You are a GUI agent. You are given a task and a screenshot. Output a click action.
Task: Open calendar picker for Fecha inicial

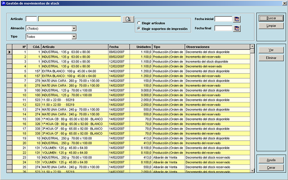coord(237,19)
